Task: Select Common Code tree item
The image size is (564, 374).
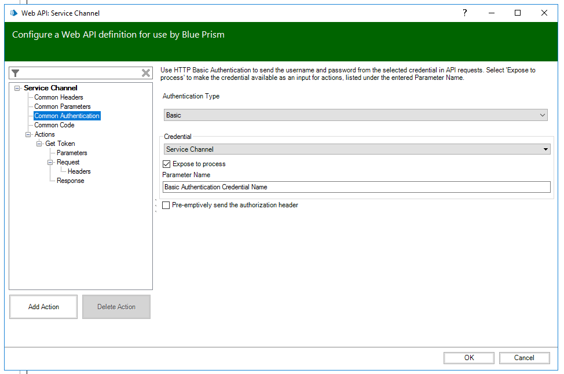Action: click(54, 125)
